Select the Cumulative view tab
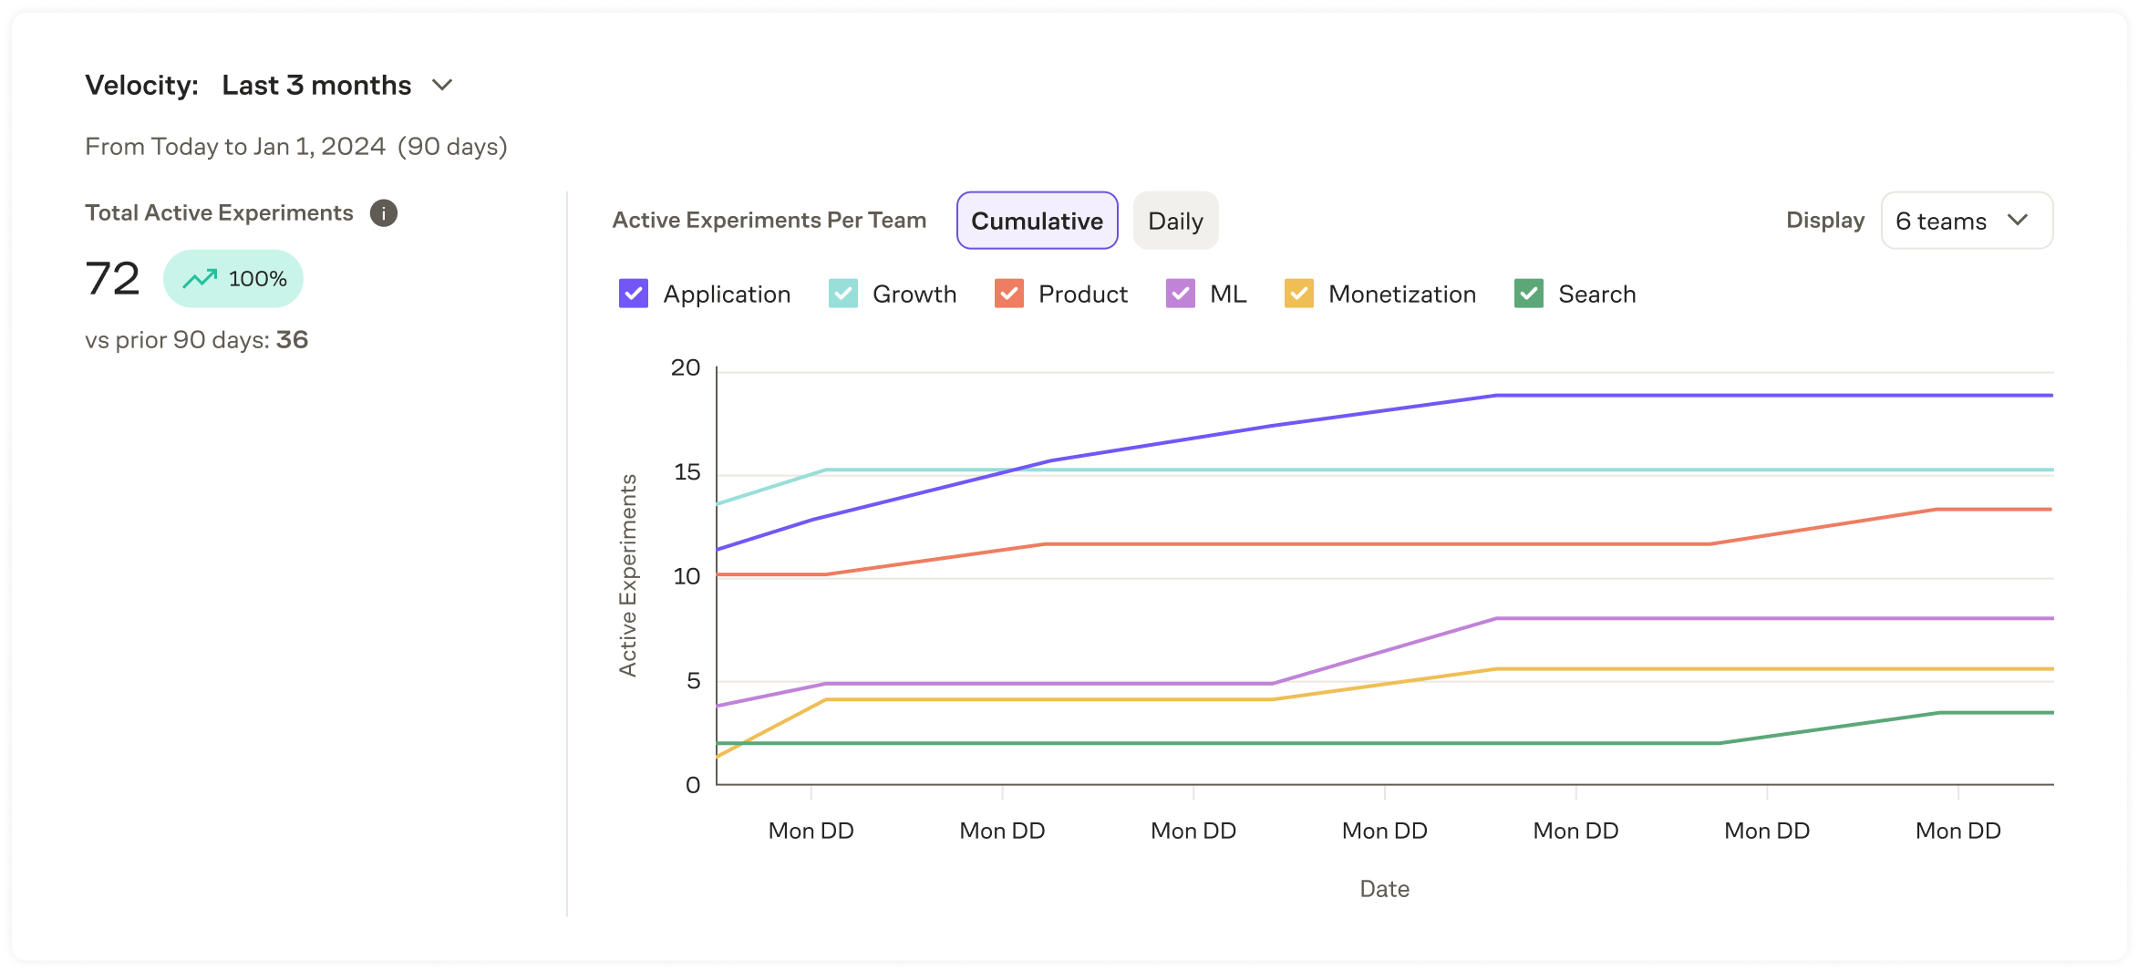2138x971 pixels. coord(1037,221)
